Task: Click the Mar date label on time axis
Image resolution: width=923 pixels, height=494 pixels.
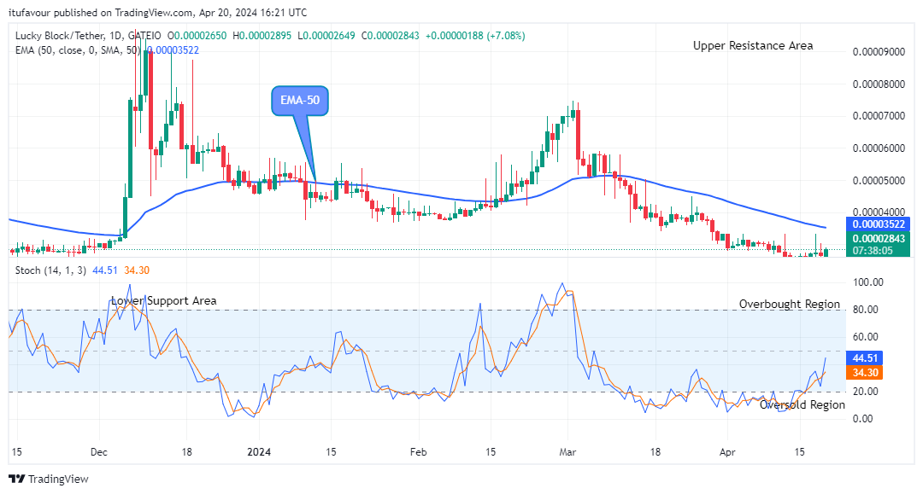Action: click(567, 451)
